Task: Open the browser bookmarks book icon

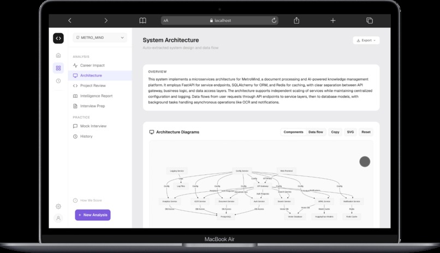Action: tap(142, 21)
